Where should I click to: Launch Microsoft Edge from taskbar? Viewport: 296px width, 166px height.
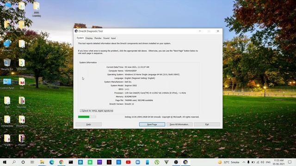click(51, 162)
